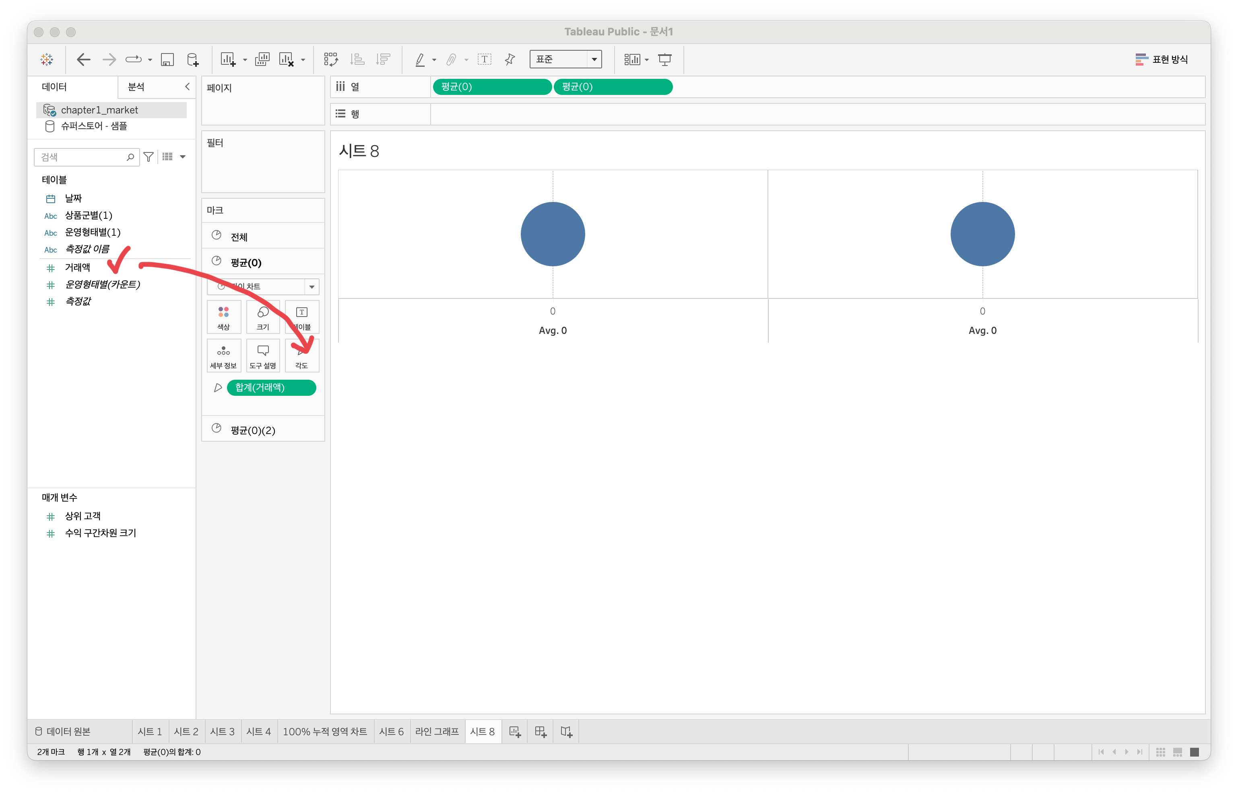Open the Color (색상) mark card
The width and height of the screenshot is (1238, 794).
tap(223, 317)
